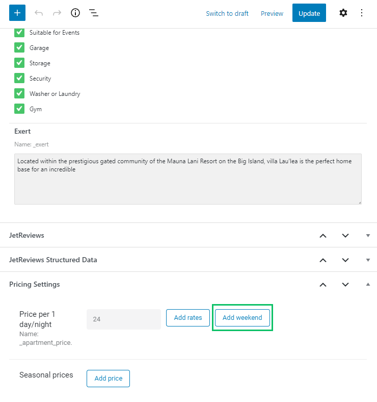The width and height of the screenshot is (377, 402).
Task: Move Pricing Settings panel down
Action: pyautogui.click(x=345, y=285)
